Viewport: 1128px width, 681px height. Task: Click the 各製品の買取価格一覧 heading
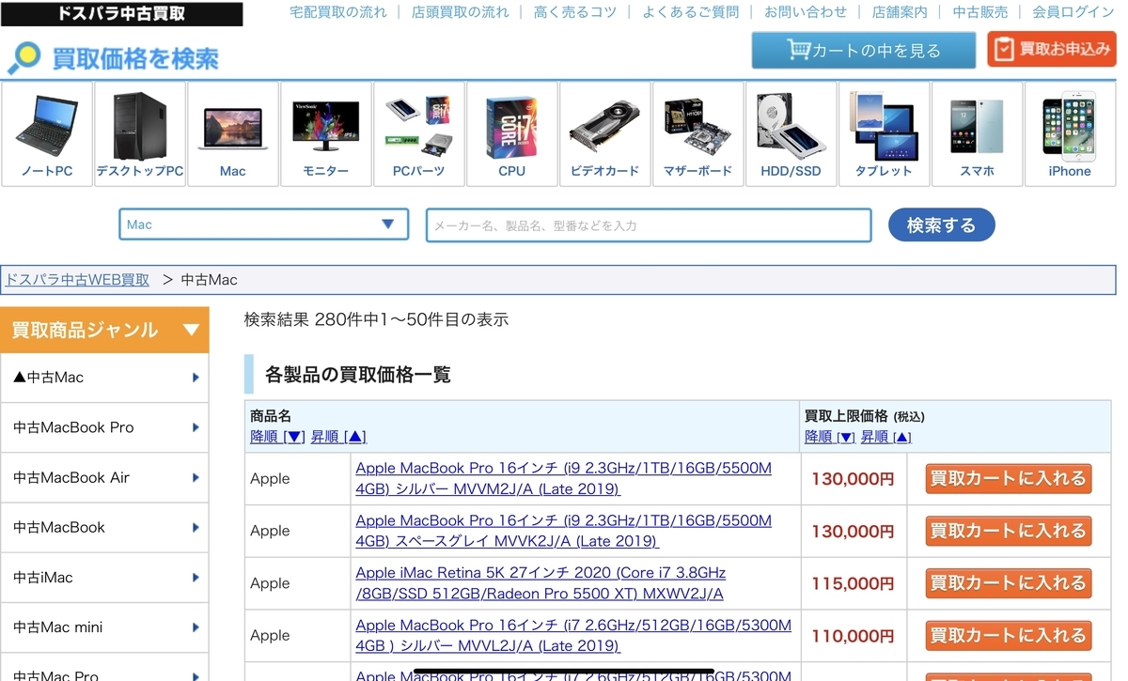tap(358, 375)
